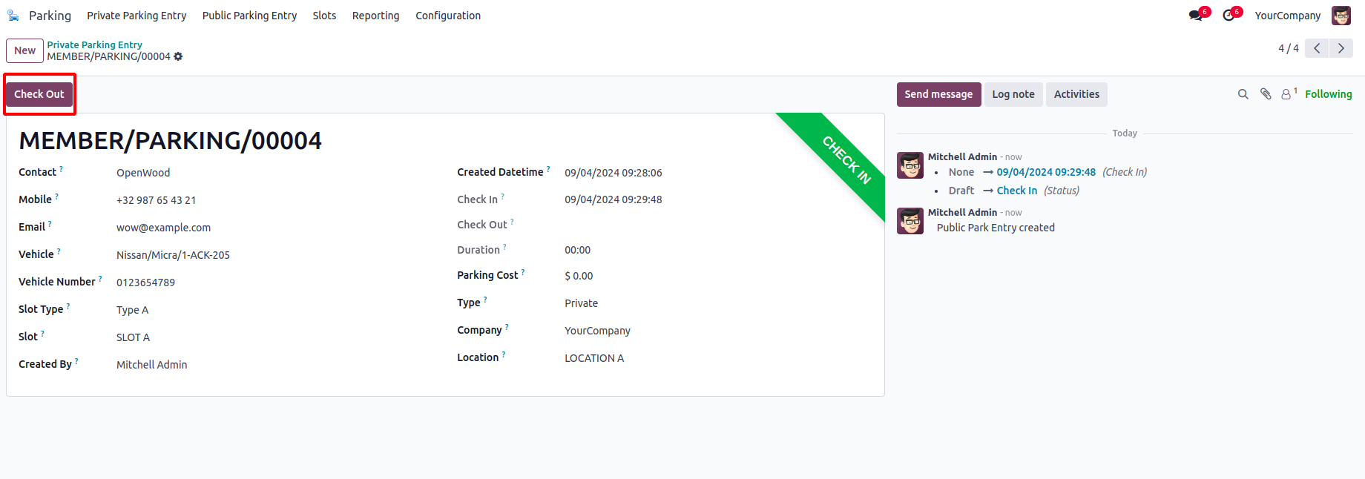The height and width of the screenshot is (479, 1365).
Task: Open the record settings gear icon
Action: coord(178,56)
